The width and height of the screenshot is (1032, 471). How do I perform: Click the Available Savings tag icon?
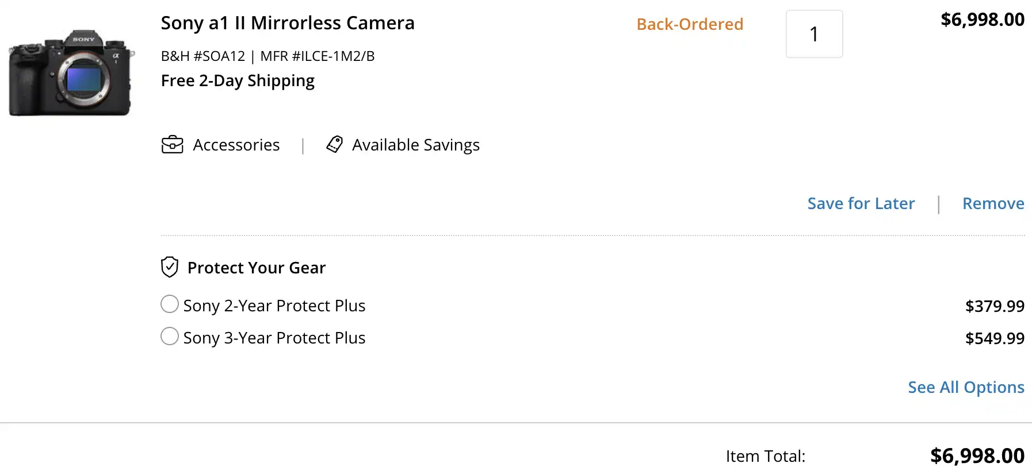(x=334, y=145)
